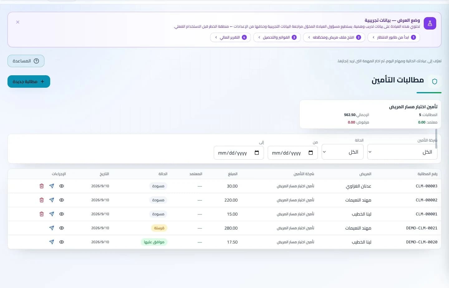Go to step 4 التقرير المالي

coord(230,37)
